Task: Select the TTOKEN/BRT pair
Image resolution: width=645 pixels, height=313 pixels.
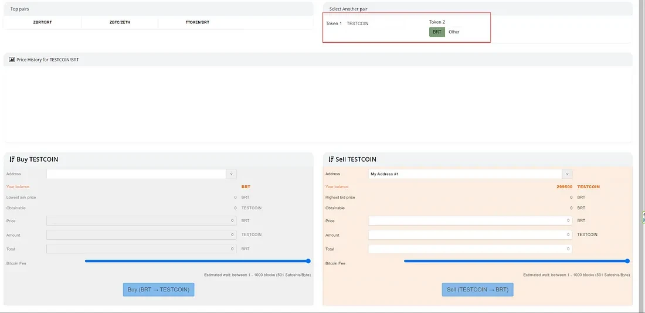Action: (x=193, y=22)
